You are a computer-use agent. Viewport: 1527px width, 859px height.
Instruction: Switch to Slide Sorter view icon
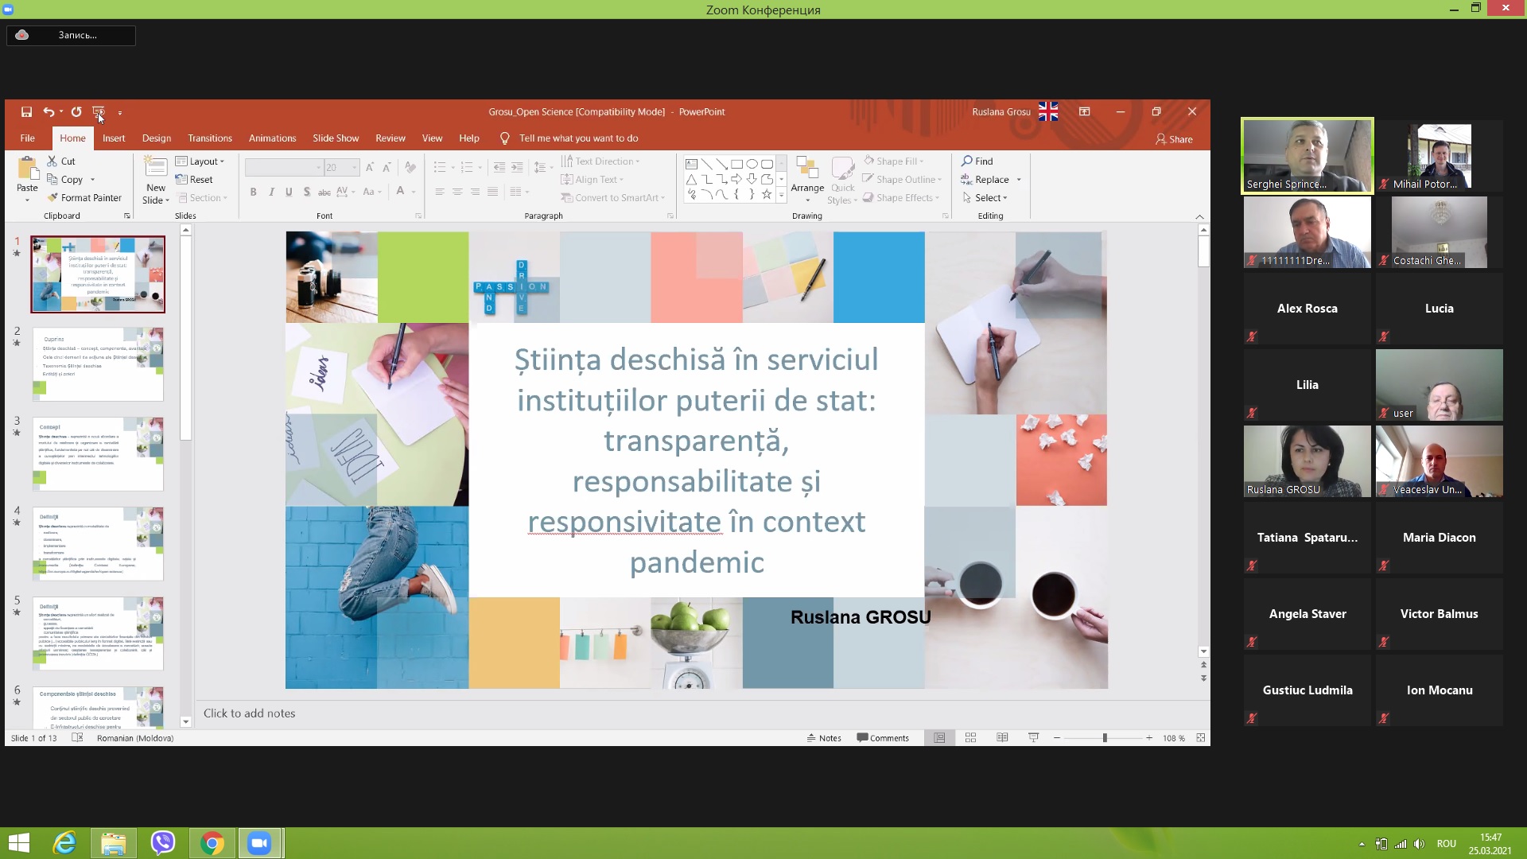[x=970, y=738]
